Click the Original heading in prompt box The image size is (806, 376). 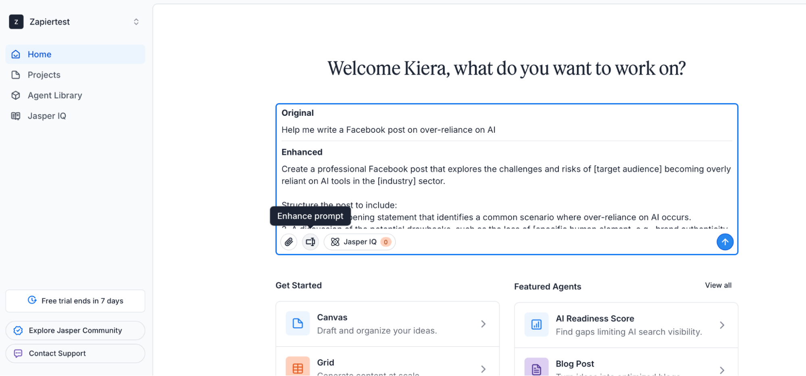(298, 113)
